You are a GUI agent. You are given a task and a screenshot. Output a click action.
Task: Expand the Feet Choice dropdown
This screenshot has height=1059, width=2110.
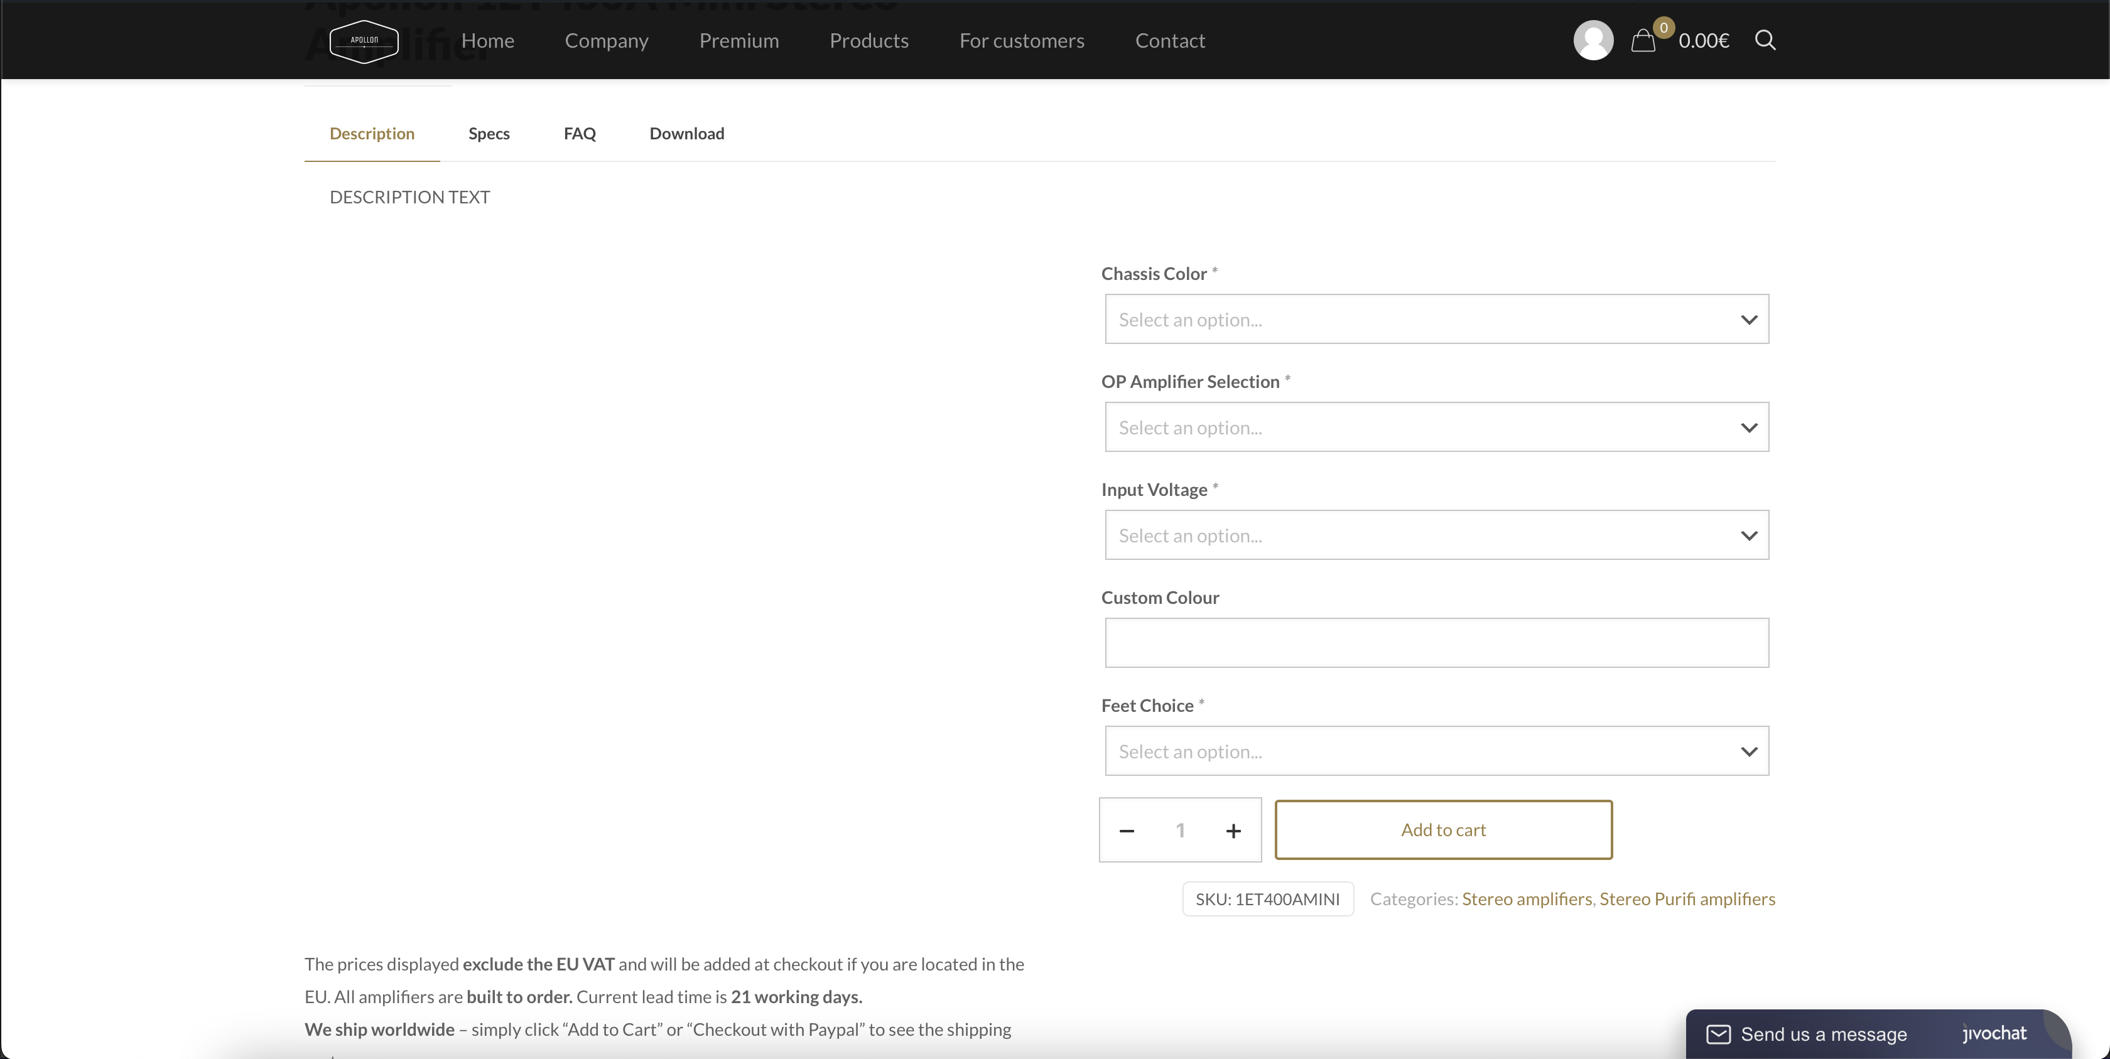1436,750
